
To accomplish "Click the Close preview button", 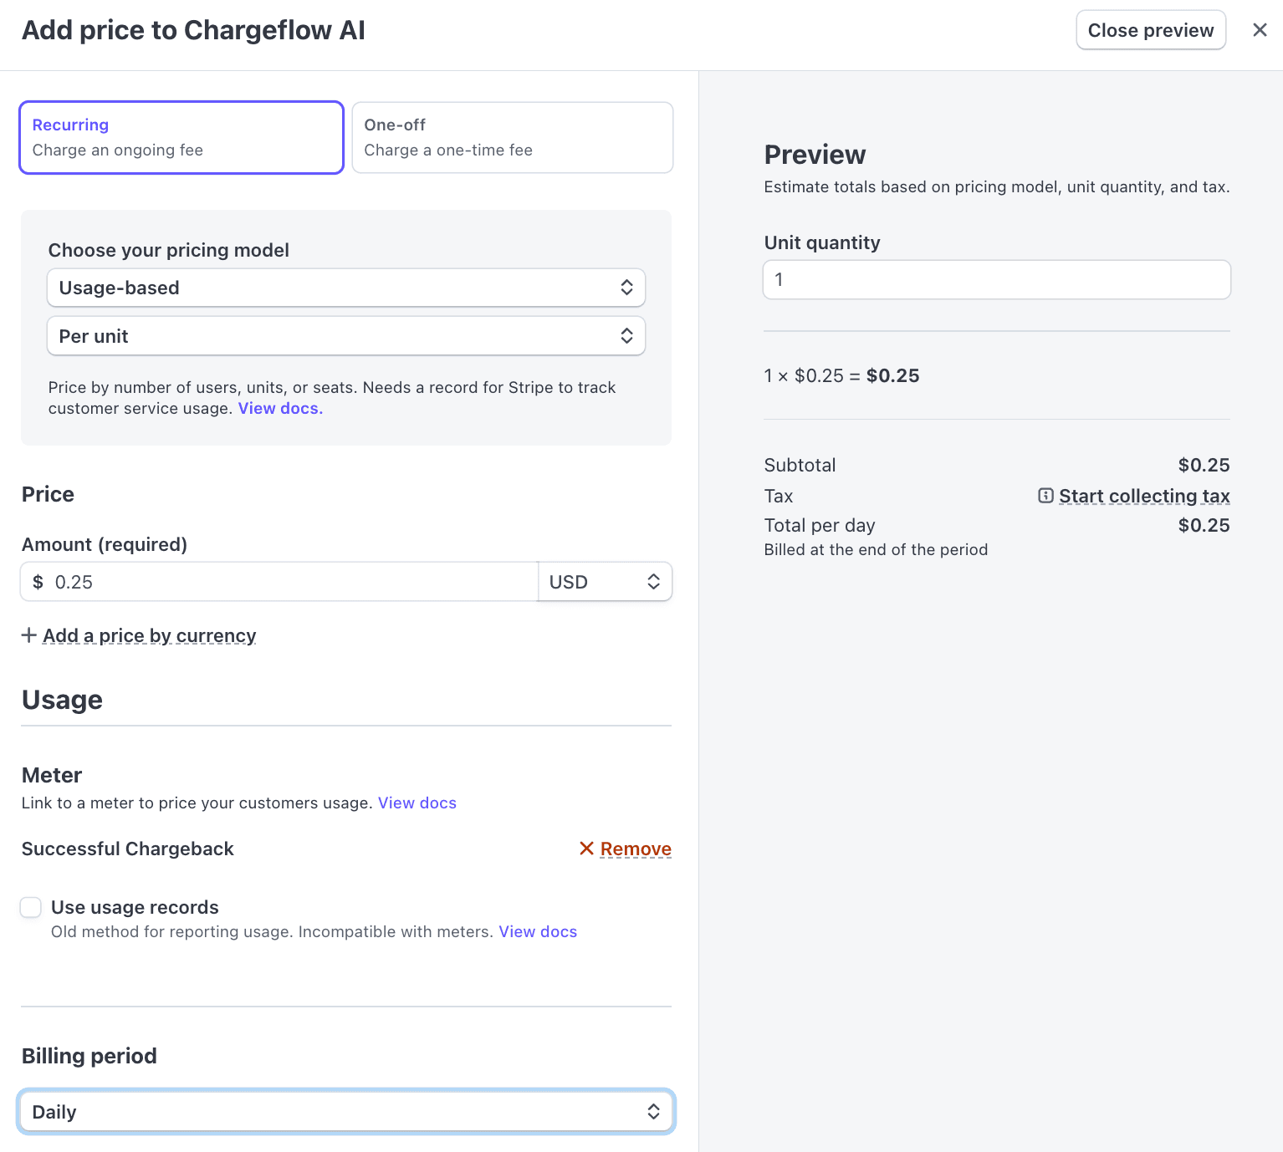I will pyautogui.click(x=1150, y=30).
